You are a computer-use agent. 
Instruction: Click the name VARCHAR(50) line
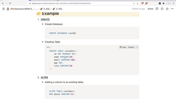pos(64,57)
